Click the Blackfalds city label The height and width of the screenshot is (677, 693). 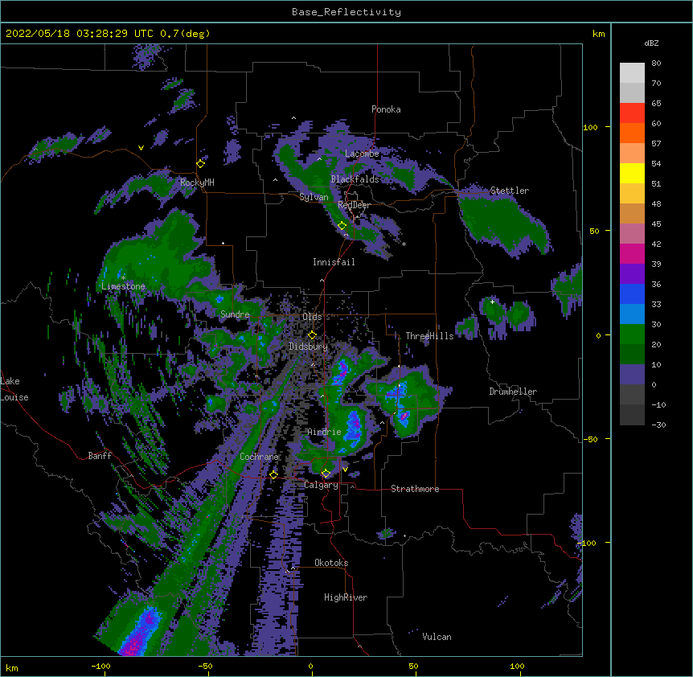tap(355, 179)
